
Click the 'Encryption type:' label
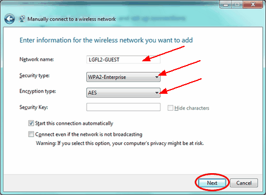pos(38,91)
